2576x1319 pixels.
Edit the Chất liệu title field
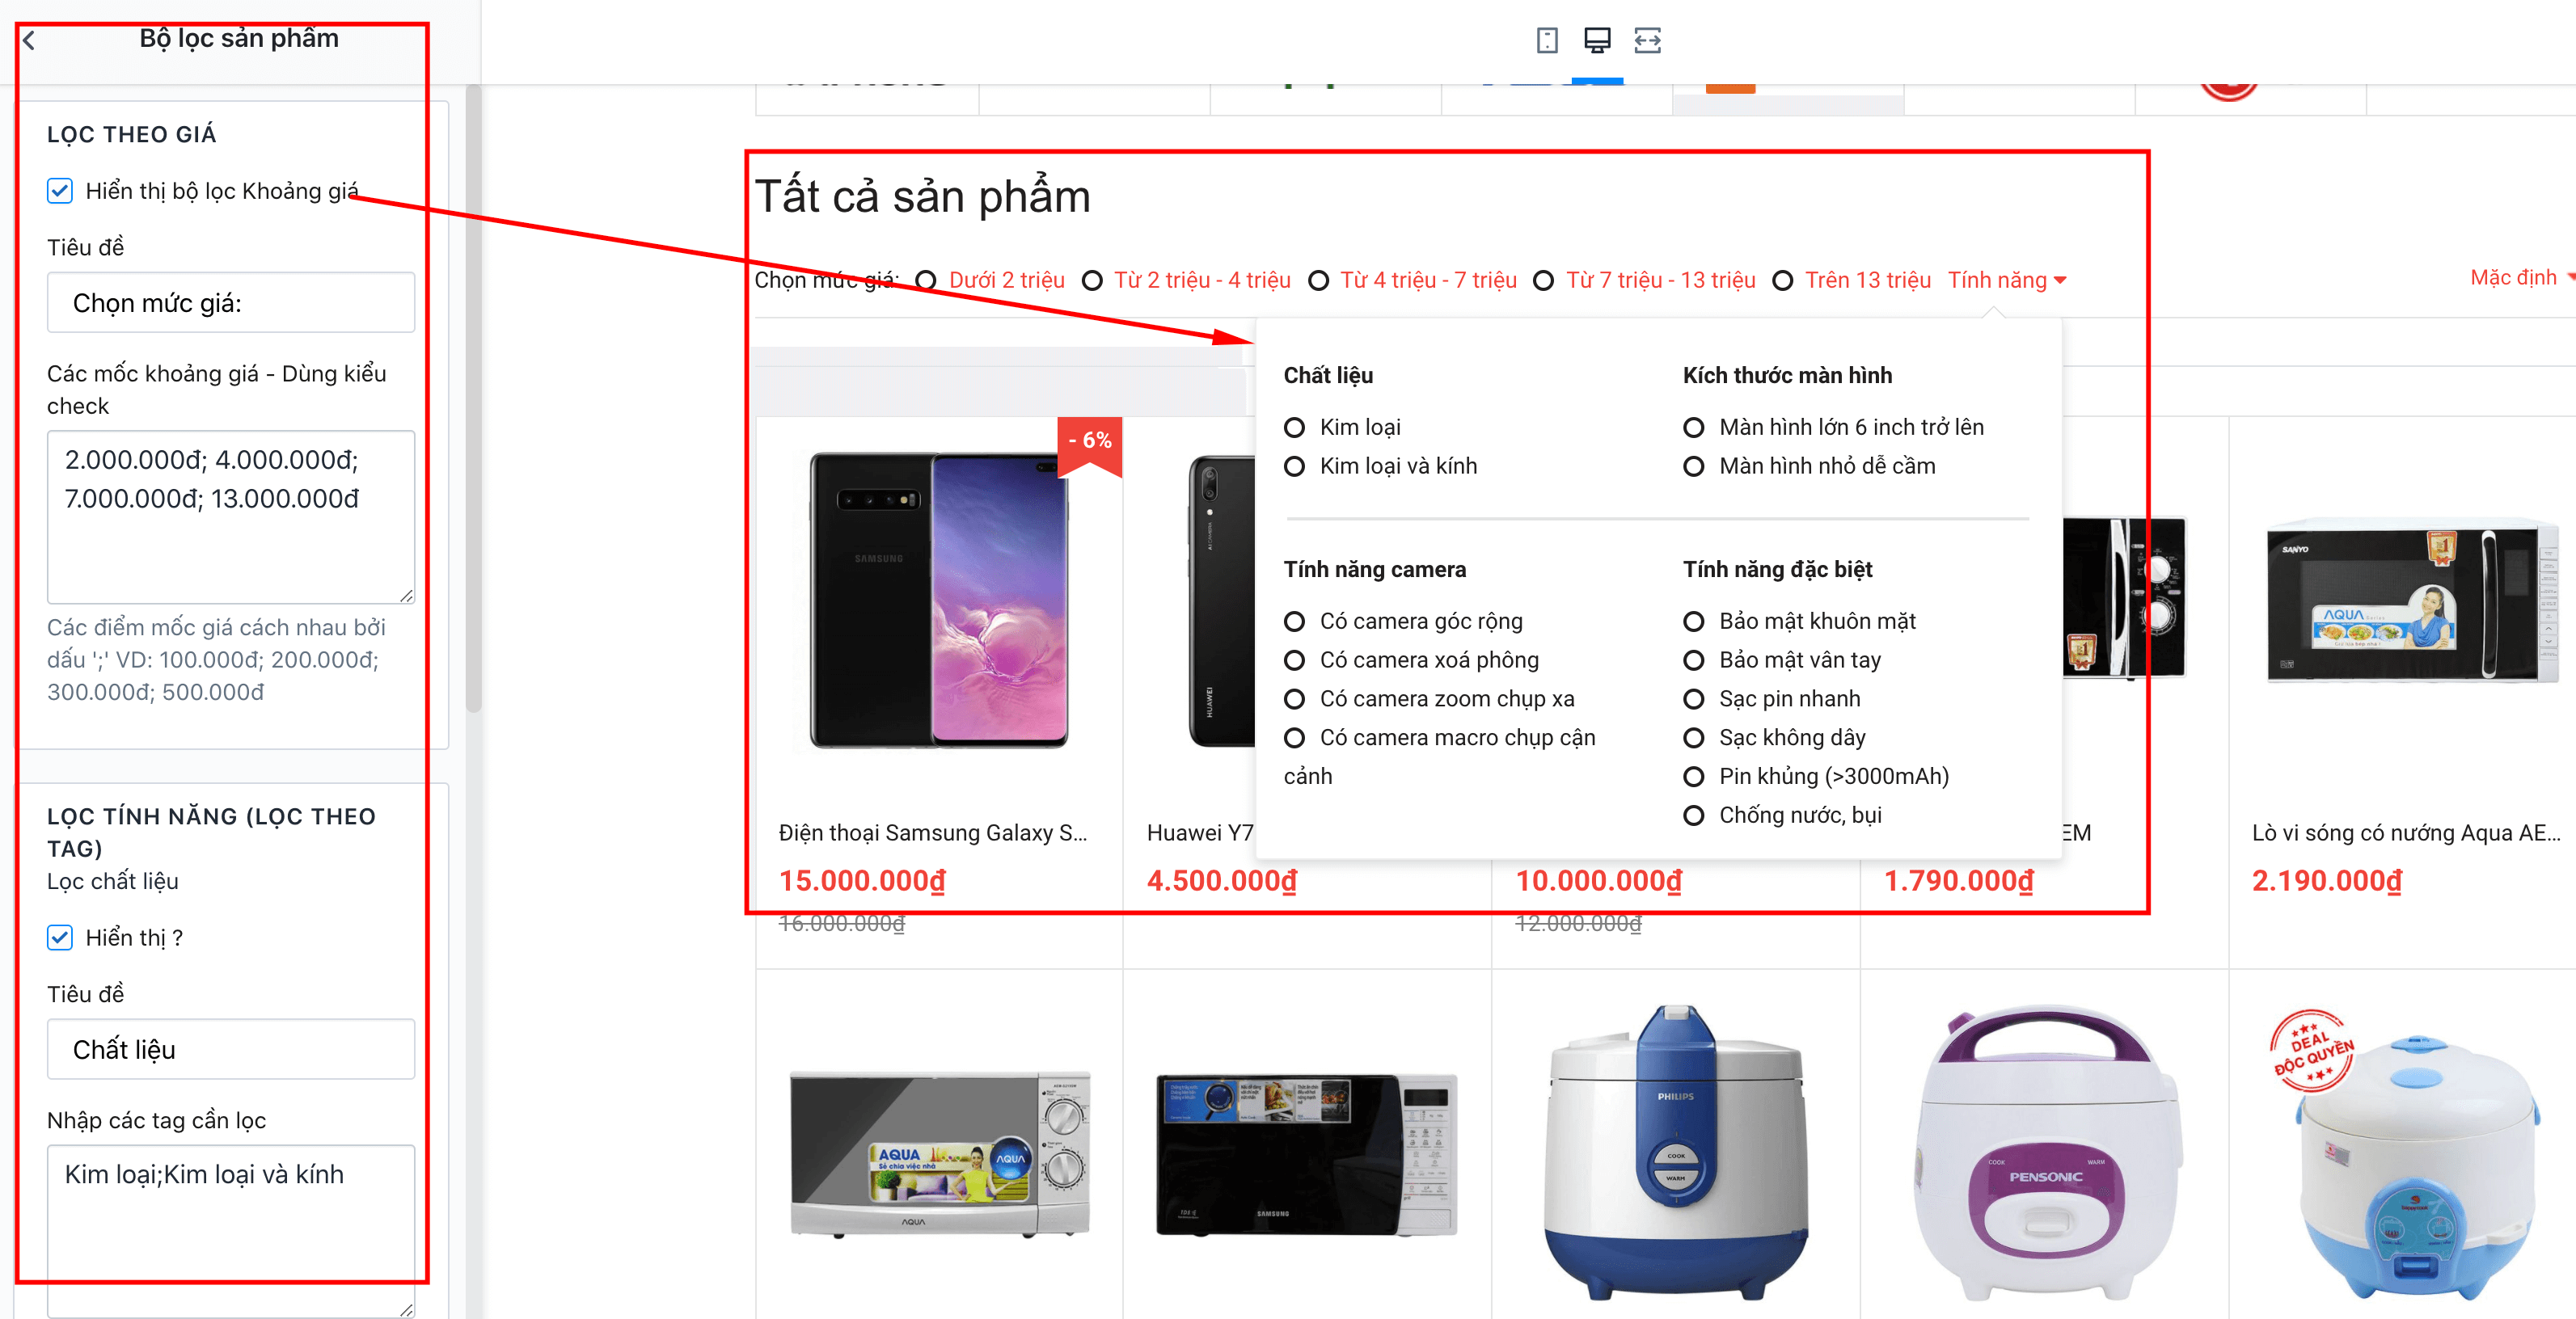[231, 1049]
